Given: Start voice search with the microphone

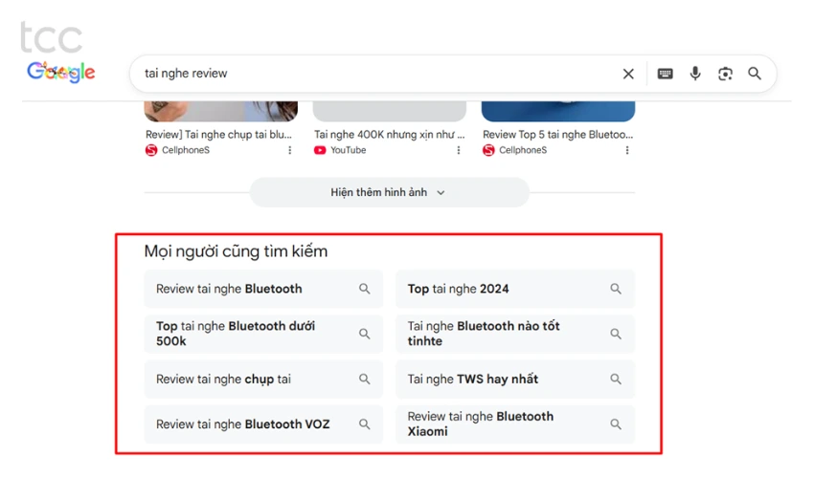Looking at the screenshot, I should (x=695, y=74).
